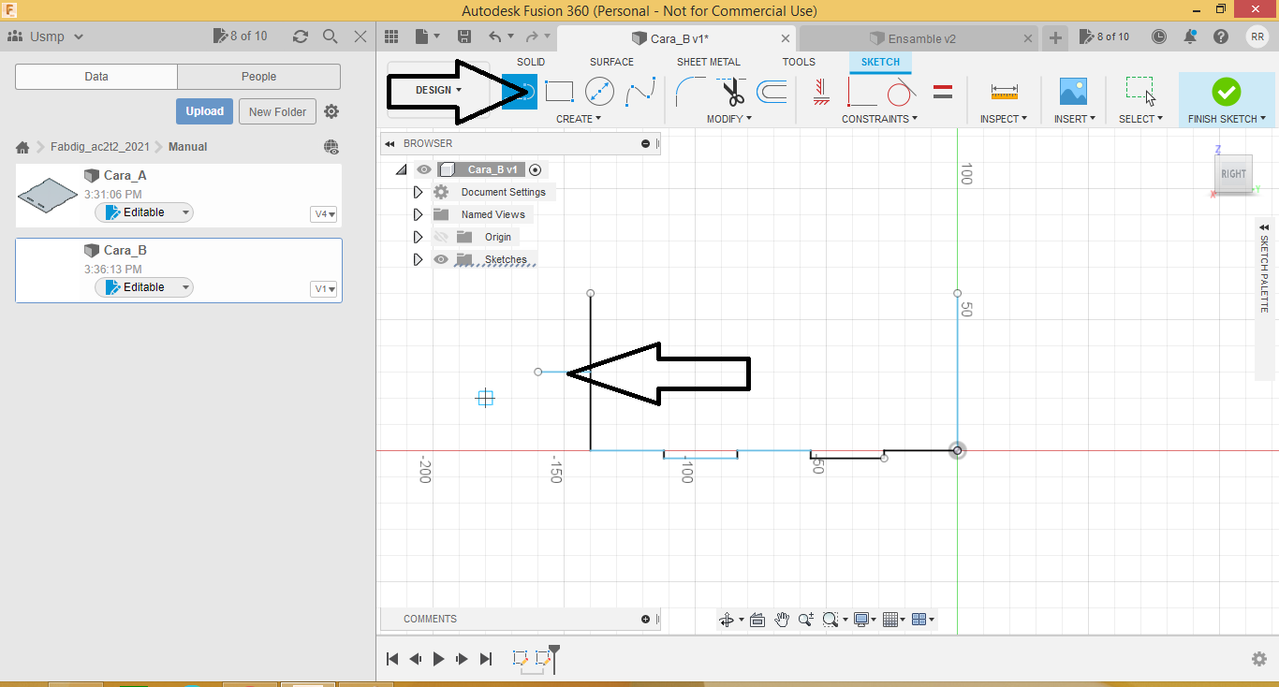Go to the Home breadcrumb
This screenshot has width=1279, height=687.
(22, 147)
